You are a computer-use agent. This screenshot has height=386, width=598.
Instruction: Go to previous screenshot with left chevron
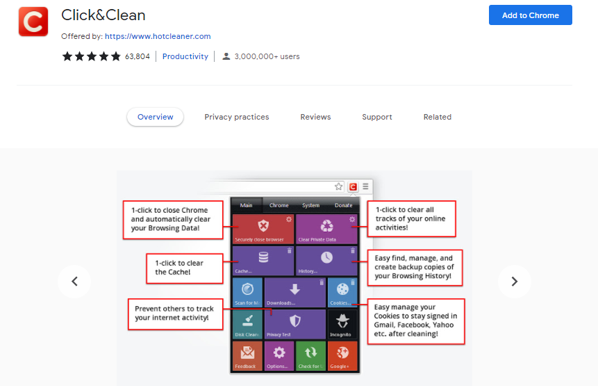point(74,282)
